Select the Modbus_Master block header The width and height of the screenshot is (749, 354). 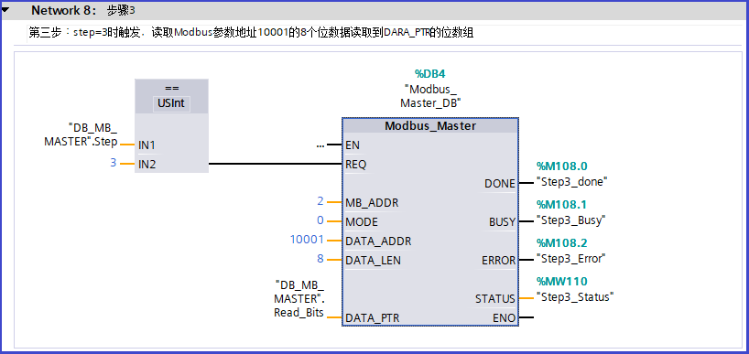(430, 126)
